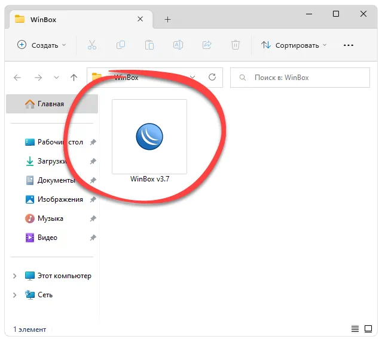This screenshot has width=382, height=342.
Task: Select the WinBox v3.7 file icon
Action: pyautogui.click(x=149, y=137)
